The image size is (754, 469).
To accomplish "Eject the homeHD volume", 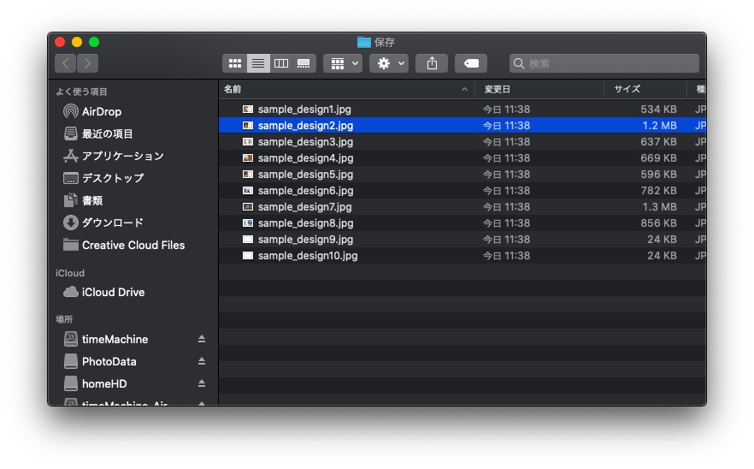I will [202, 383].
